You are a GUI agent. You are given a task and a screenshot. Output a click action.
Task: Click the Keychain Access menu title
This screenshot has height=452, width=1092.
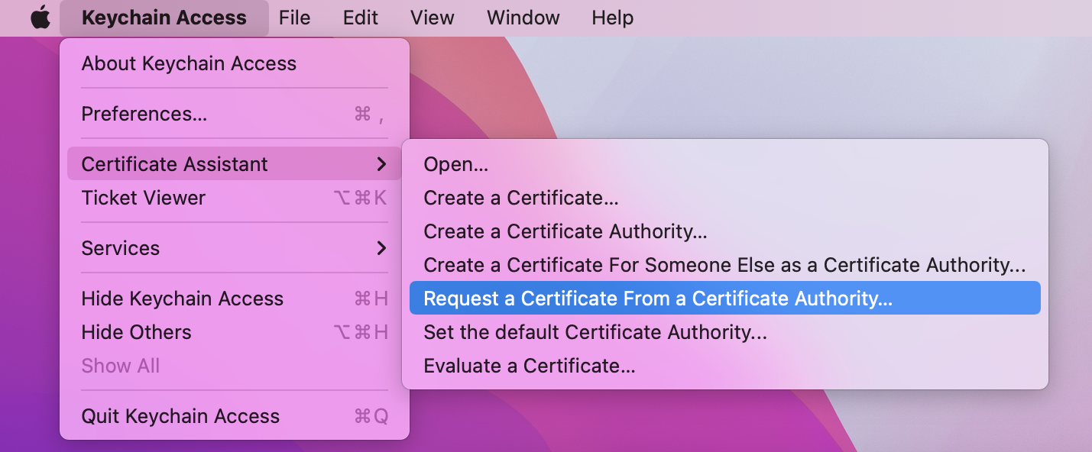click(164, 18)
